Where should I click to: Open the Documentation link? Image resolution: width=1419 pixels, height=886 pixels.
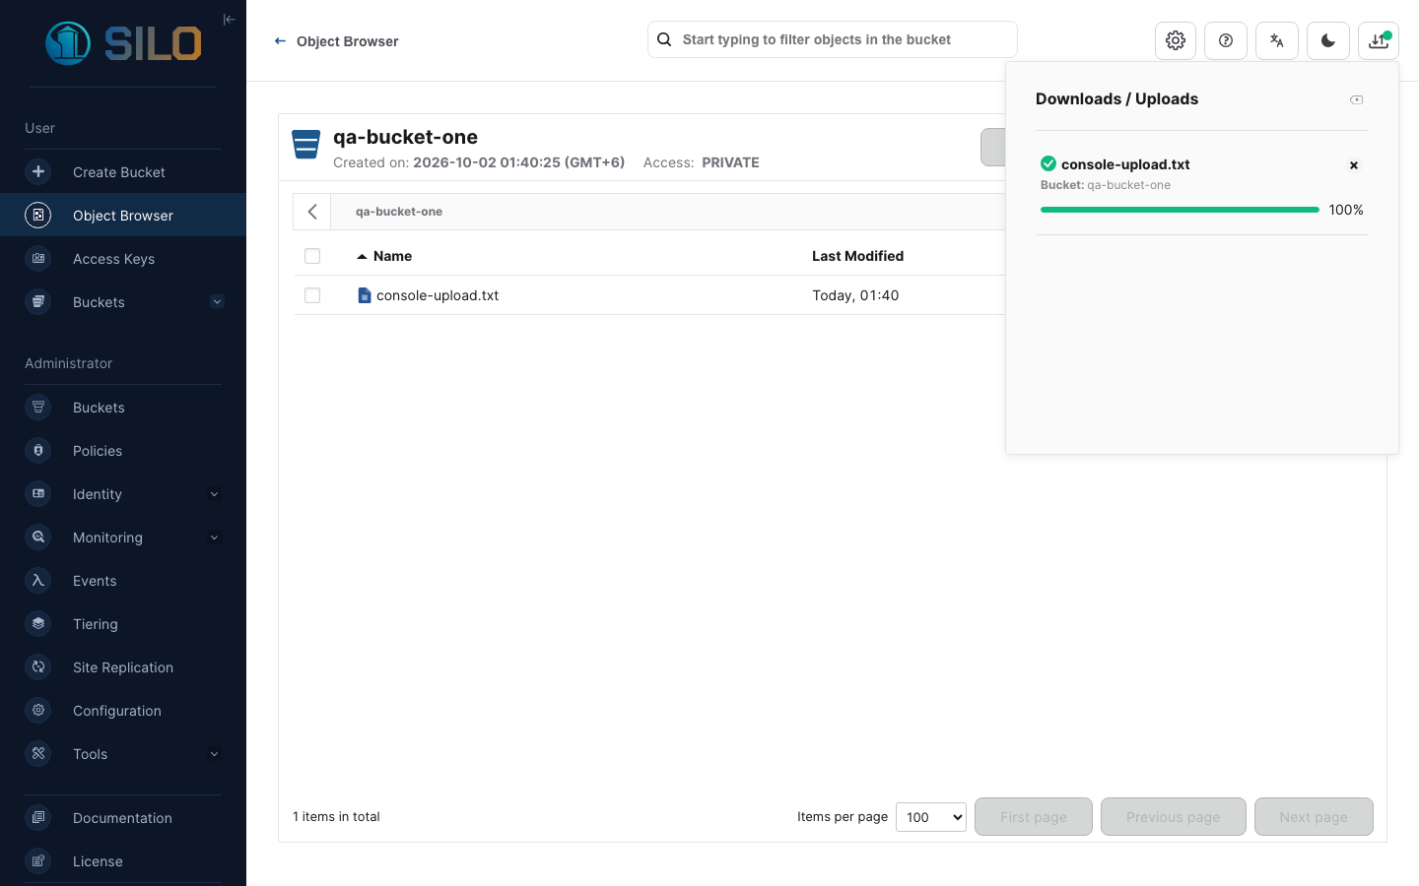coord(123,818)
